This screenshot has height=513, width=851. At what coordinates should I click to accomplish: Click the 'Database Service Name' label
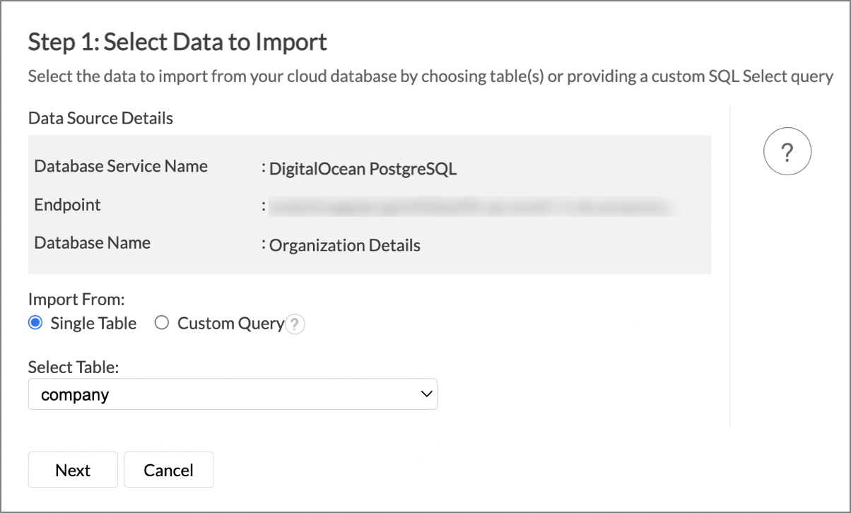(121, 166)
